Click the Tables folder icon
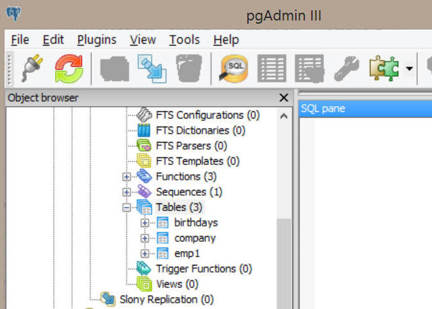Screen dimensions: 432x309 [144, 207]
